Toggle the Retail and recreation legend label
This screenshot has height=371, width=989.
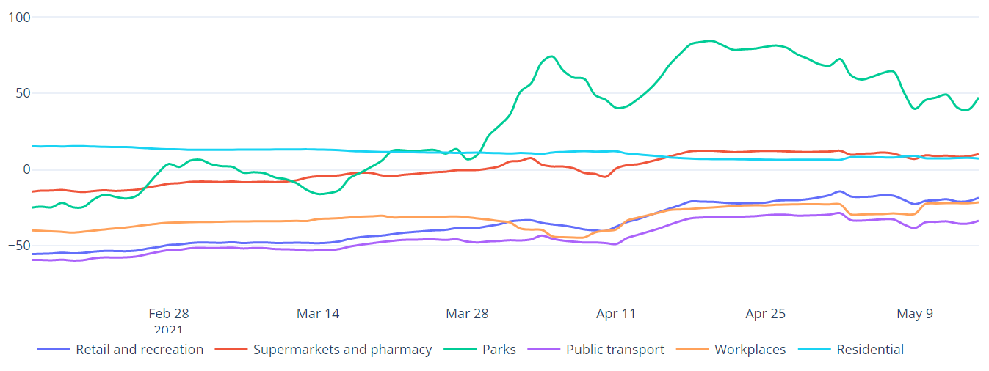click(140, 350)
